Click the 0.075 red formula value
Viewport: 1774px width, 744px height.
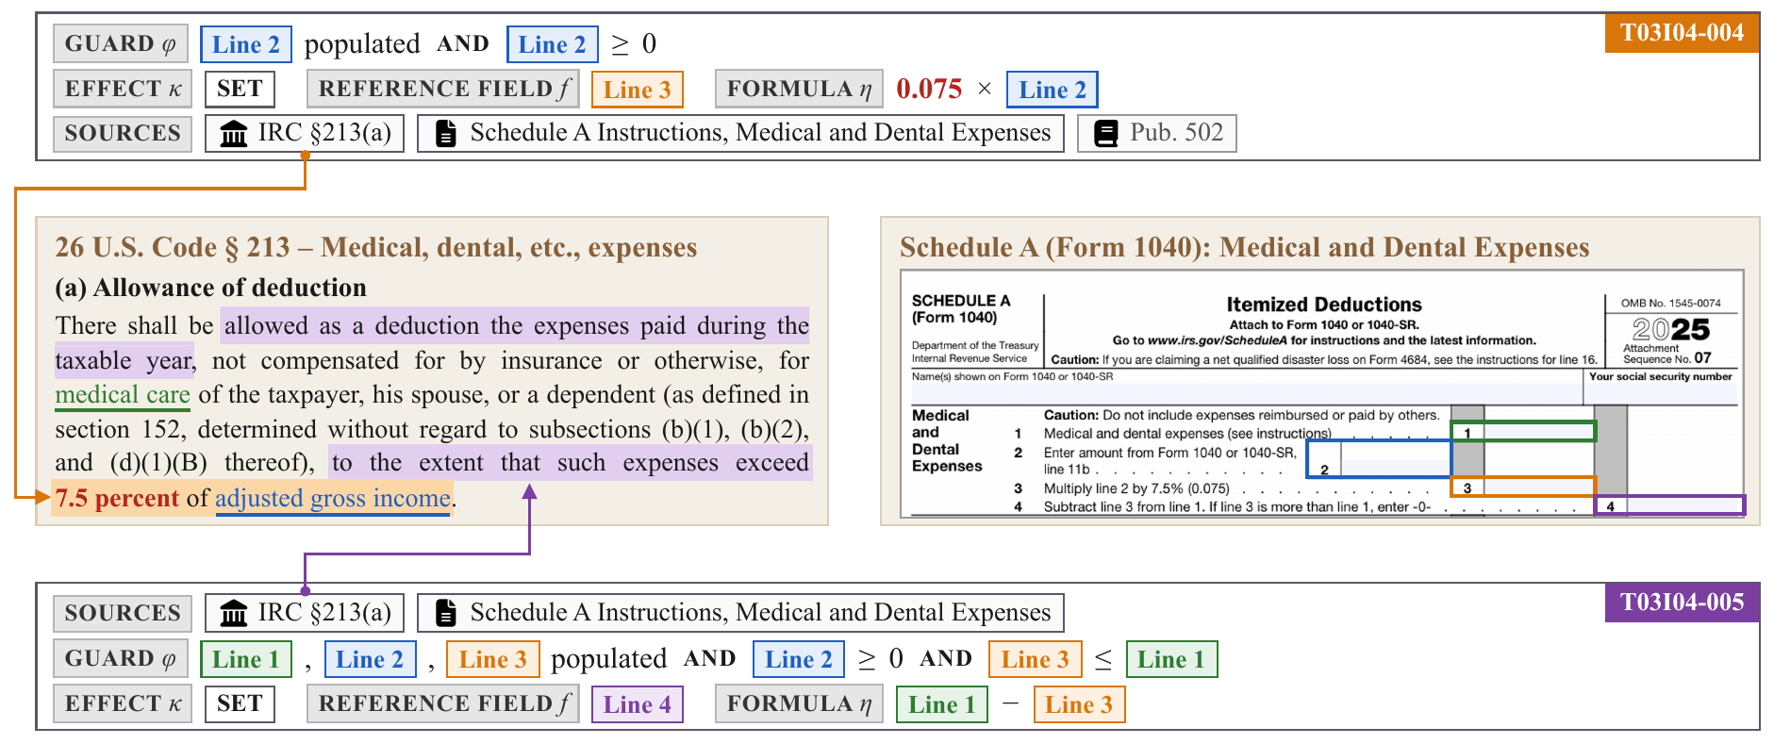[x=929, y=90]
